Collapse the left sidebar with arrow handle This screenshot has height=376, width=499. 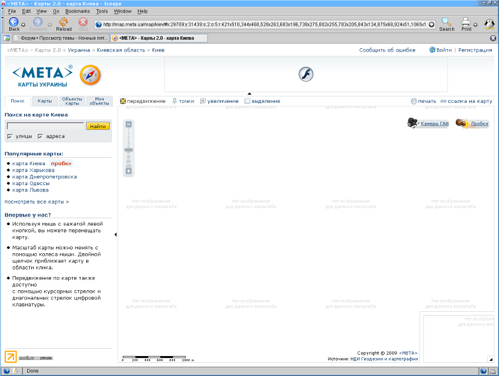tap(115, 235)
